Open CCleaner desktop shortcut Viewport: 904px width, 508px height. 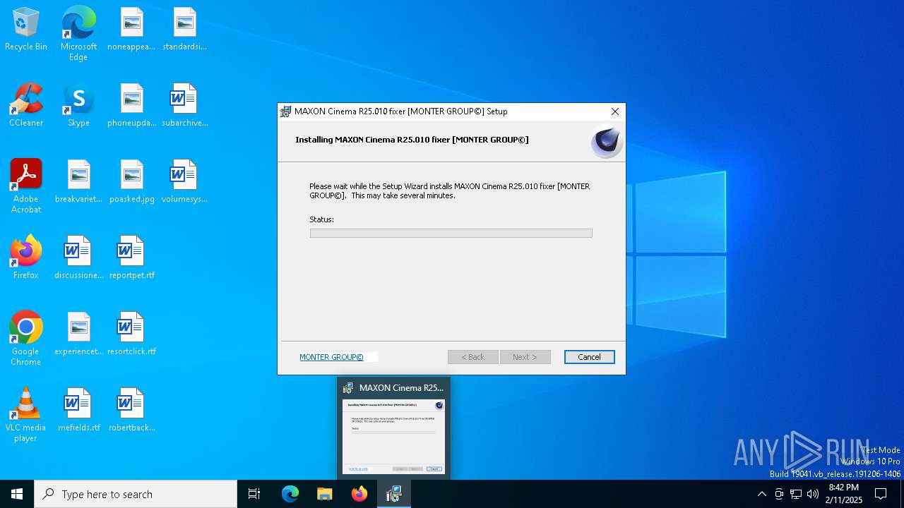click(26, 106)
